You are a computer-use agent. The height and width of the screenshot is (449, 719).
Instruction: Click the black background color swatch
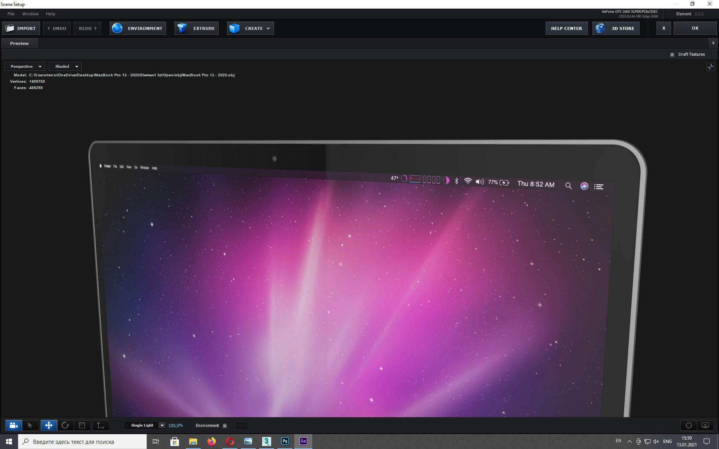pyautogui.click(x=241, y=426)
